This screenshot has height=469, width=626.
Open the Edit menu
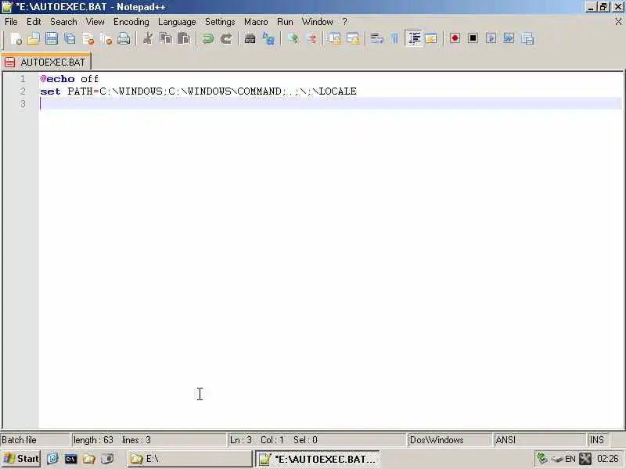tap(34, 22)
